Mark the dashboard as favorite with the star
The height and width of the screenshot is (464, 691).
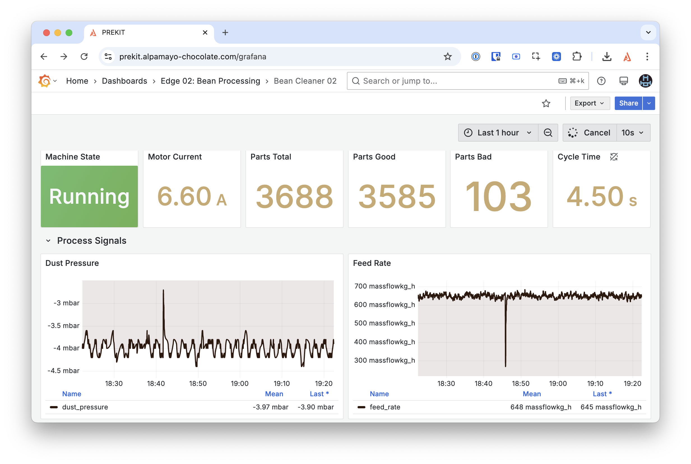546,103
